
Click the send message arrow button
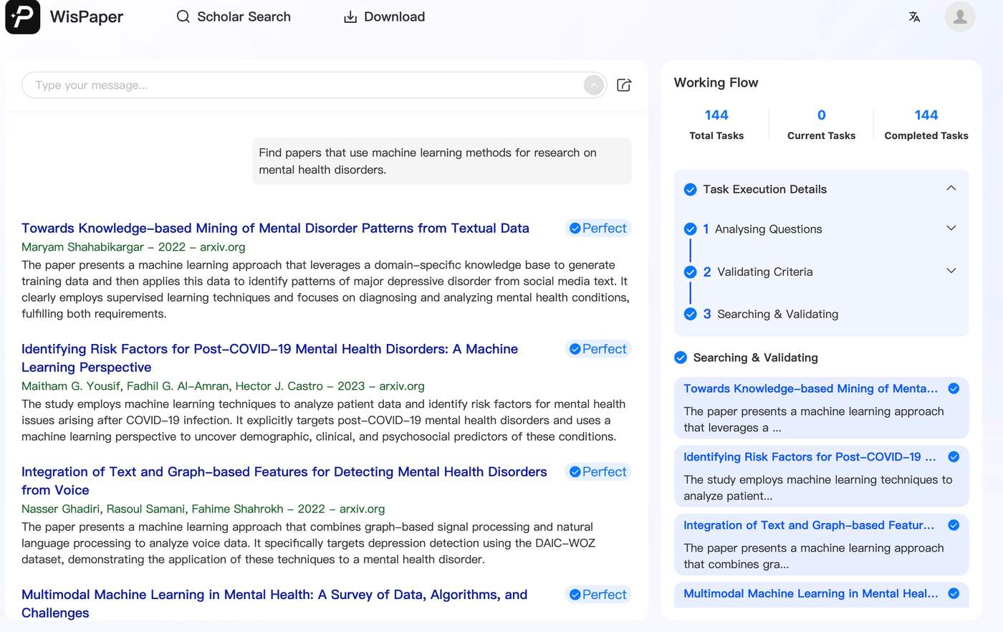594,85
